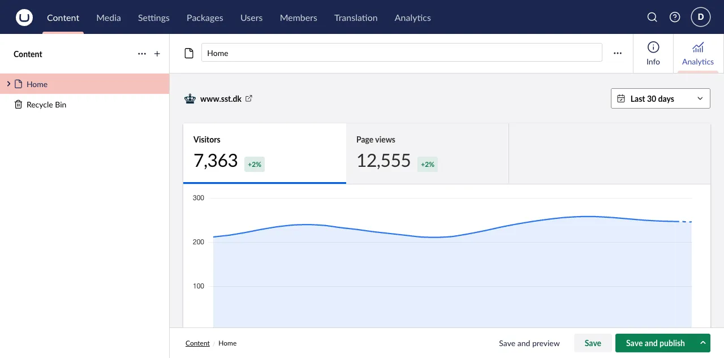Go to the Members section
The width and height of the screenshot is (724, 358).
pyautogui.click(x=299, y=18)
